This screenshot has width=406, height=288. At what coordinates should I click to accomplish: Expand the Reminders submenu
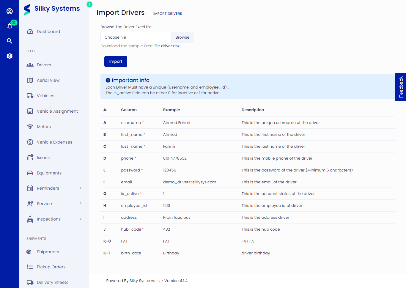[x=80, y=188]
